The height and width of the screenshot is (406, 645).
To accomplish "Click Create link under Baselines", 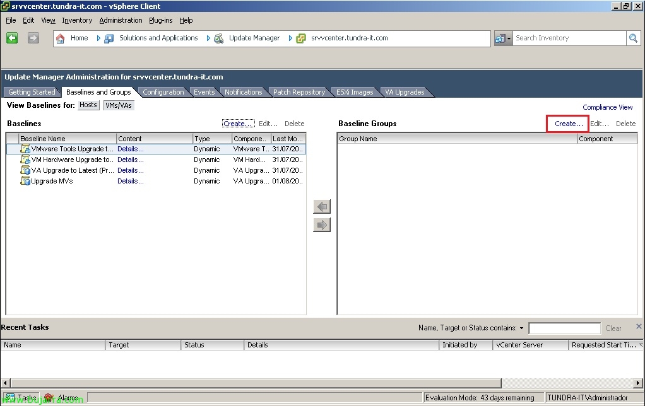I will 238,124.
